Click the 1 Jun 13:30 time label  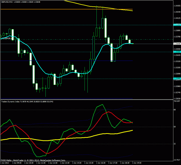click(x=65, y=163)
